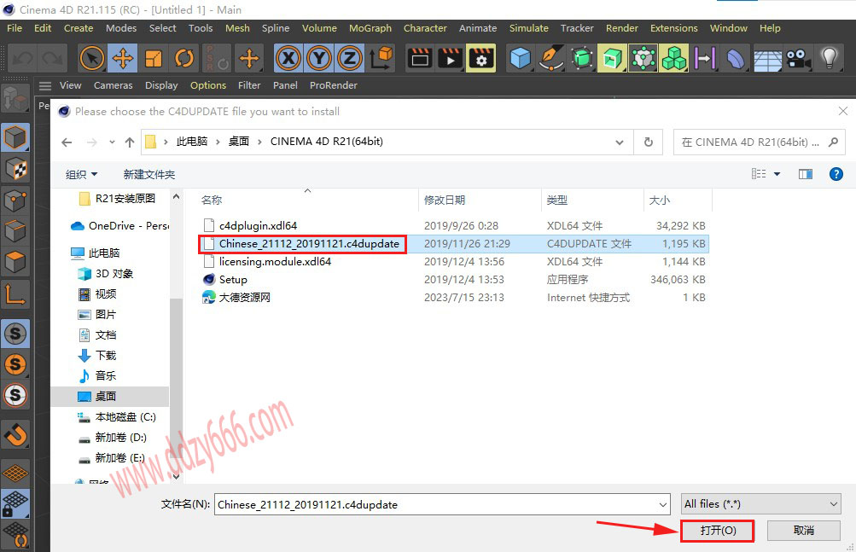Open the Subdivision Surface generator icon
This screenshot has width=856, height=552.
click(x=582, y=58)
